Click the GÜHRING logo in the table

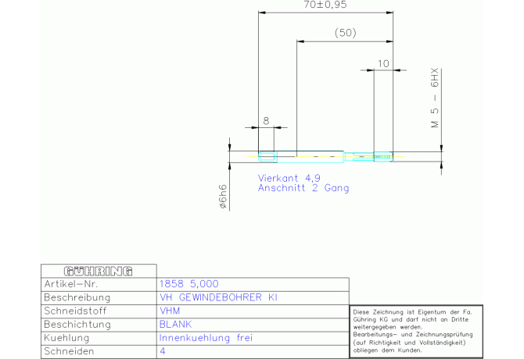click(x=98, y=272)
